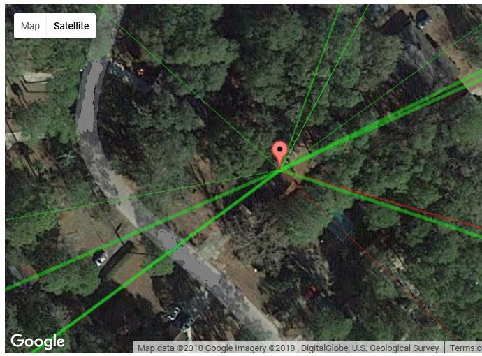482x356 pixels.
Task: Click the upper grey blurred road patch
Action: pos(89,97)
